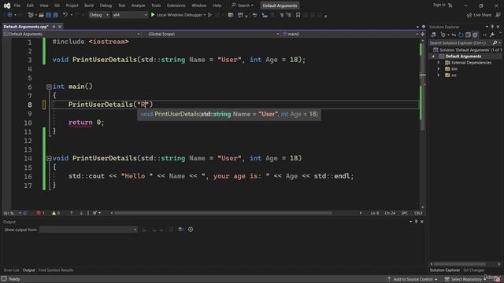Screen dimensions: 504x283
Task: Open Show output from combo box
Action: coord(88,230)
